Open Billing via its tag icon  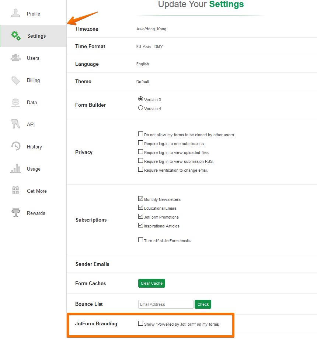15,80
